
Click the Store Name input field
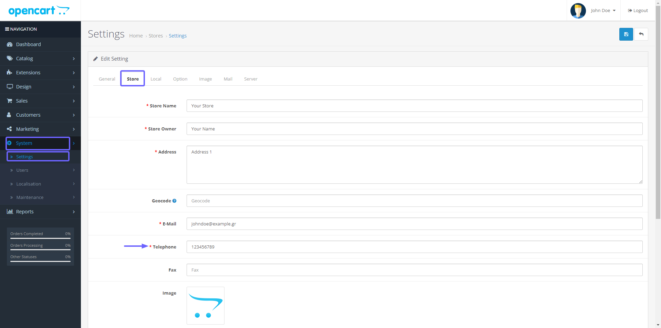click(415, 106)
